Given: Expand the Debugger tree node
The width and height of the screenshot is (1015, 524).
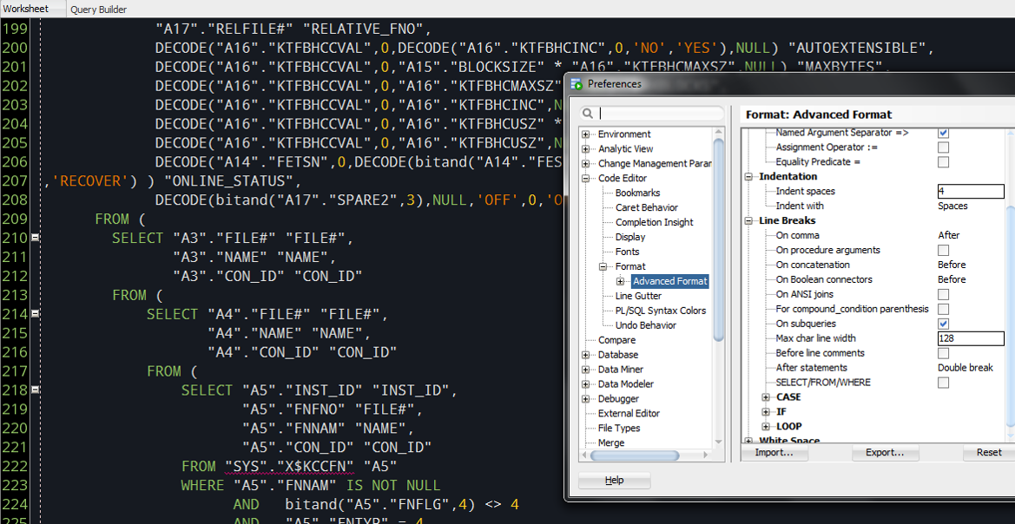Looking at the screenshot, I should [586, 398].
